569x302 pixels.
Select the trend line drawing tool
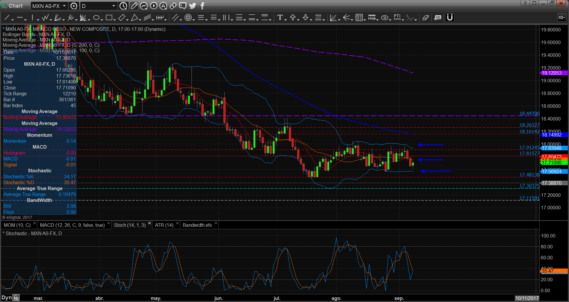tap(7, 18)
